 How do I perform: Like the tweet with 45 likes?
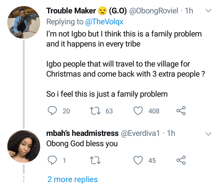(139, 160)
